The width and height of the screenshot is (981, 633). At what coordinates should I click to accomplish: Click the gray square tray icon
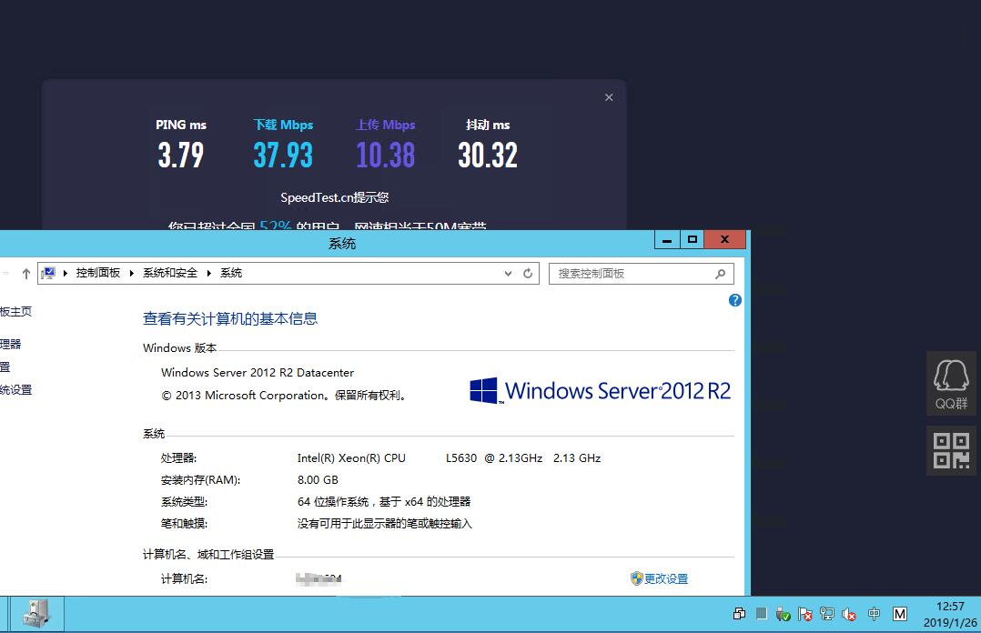pos(762,614)
